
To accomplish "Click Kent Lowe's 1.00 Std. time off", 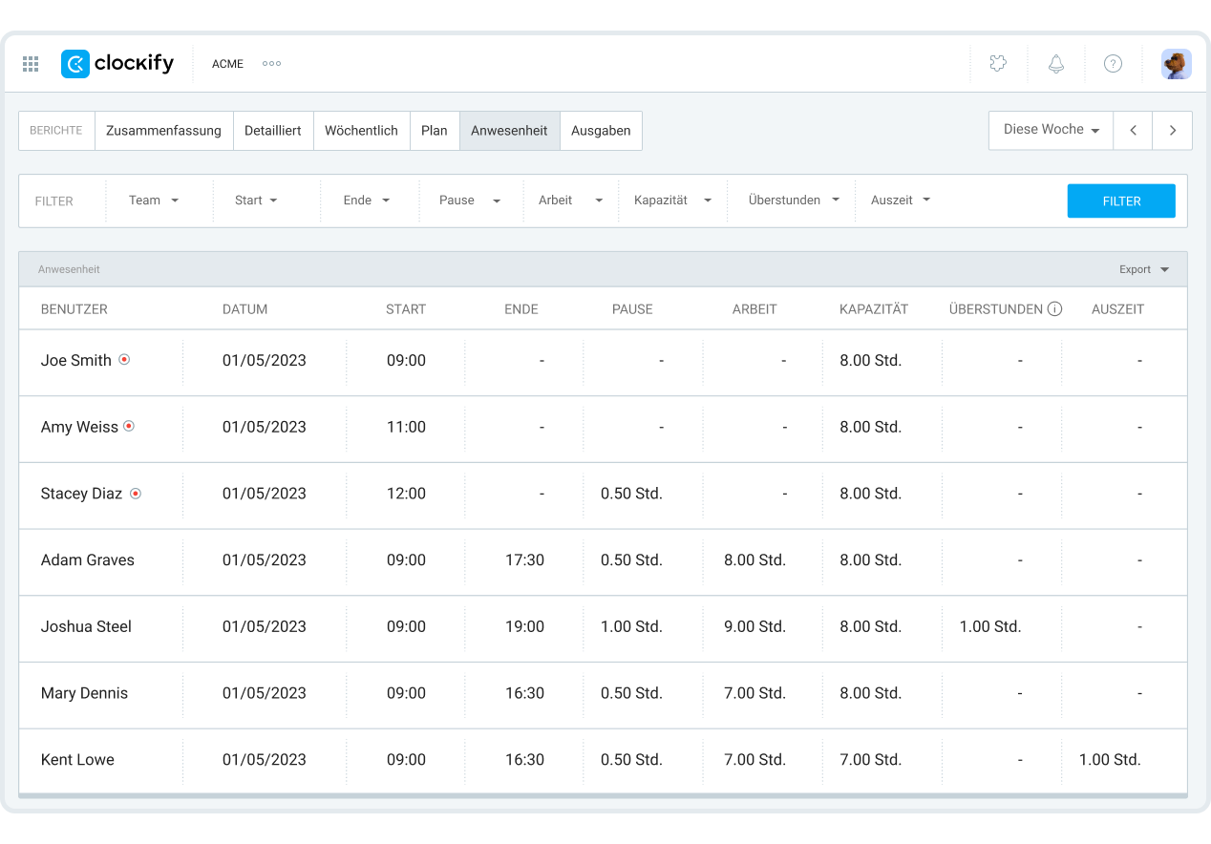I will [1110, 760].
